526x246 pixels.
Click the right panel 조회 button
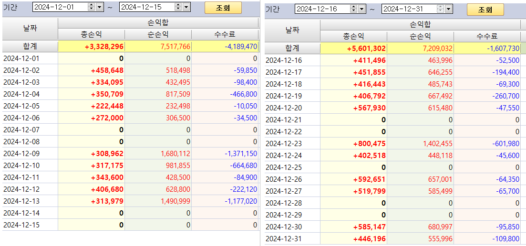[485, 10]
